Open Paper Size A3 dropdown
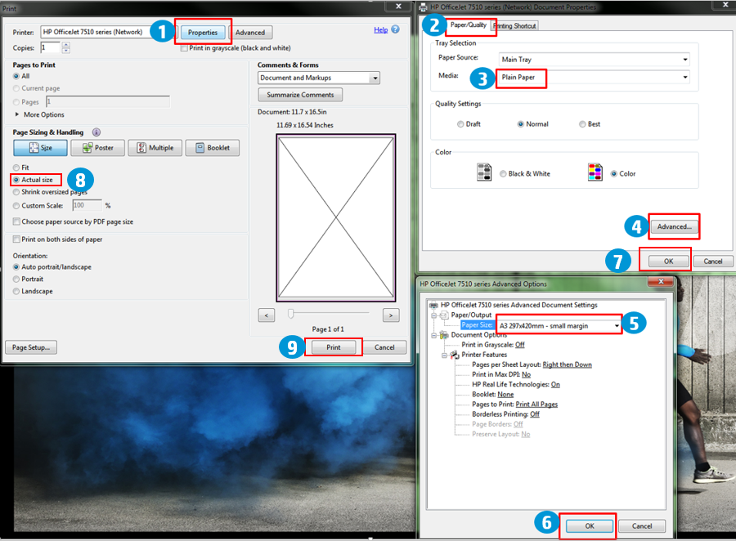This screenshot has height=541, width=736. (x=559, y=325)
